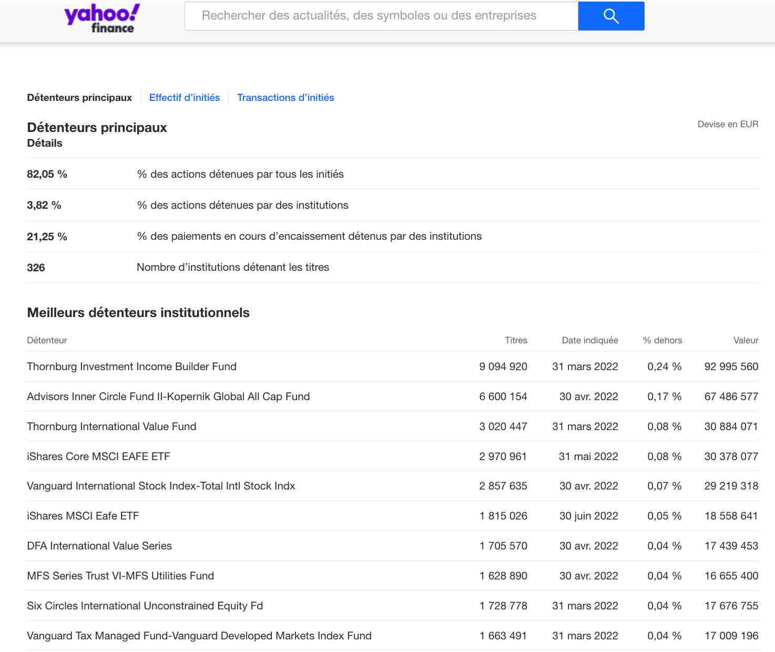
Task: Click the 0,24 % dehors value
Action: (665, 366)
